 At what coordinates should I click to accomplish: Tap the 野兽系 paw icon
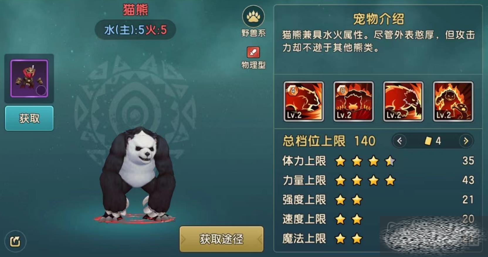coord(253,16)
